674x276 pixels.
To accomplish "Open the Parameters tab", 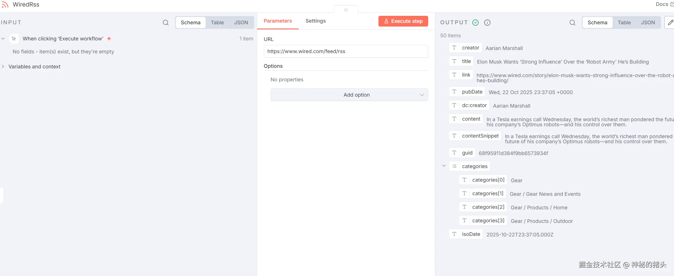I will (278, 21).
